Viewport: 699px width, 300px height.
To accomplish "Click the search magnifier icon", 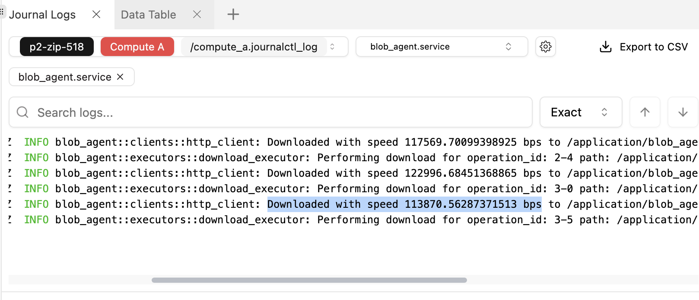I will (x=22, y=112).
